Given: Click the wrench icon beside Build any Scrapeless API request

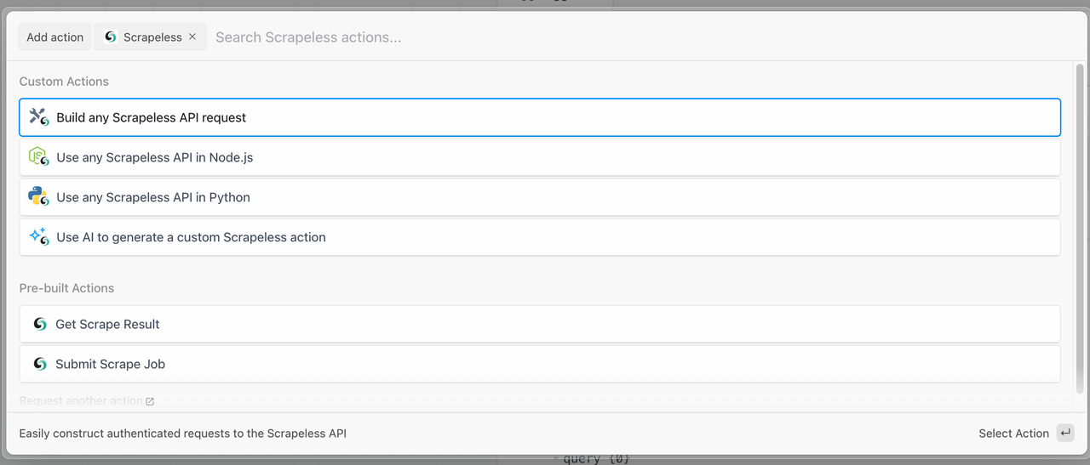Looking at the screenshot, I should (x=38, y=117).
